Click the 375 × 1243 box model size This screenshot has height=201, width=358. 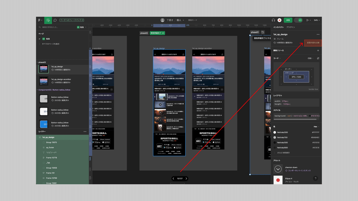pos(296,77)
